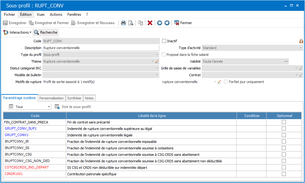This screenshot has height=183, width=305.
Task: Click the red X delete icon
Action: point(150,23)
